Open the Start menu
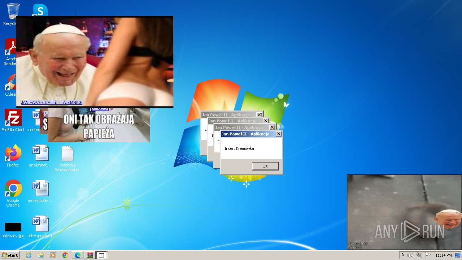 point(10,255)
